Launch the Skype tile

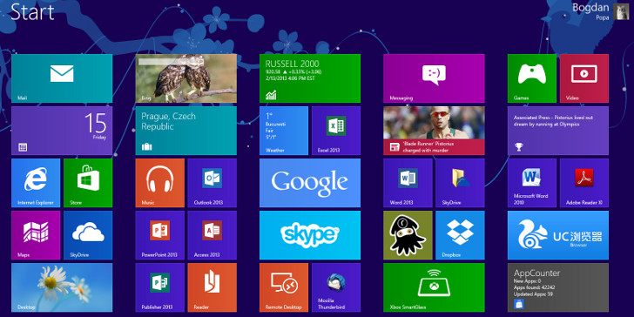pos(310,235)
